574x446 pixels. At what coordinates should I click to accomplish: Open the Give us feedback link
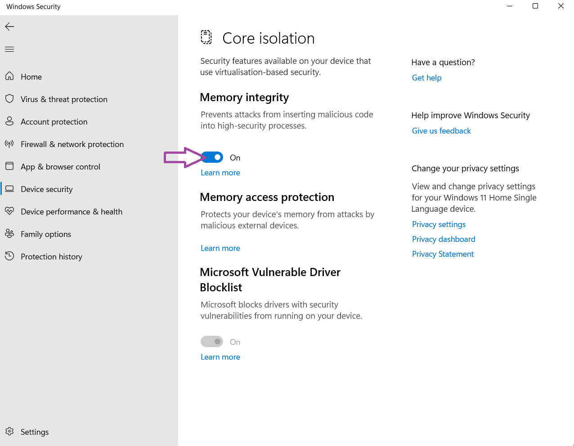(x=441, y=131)
